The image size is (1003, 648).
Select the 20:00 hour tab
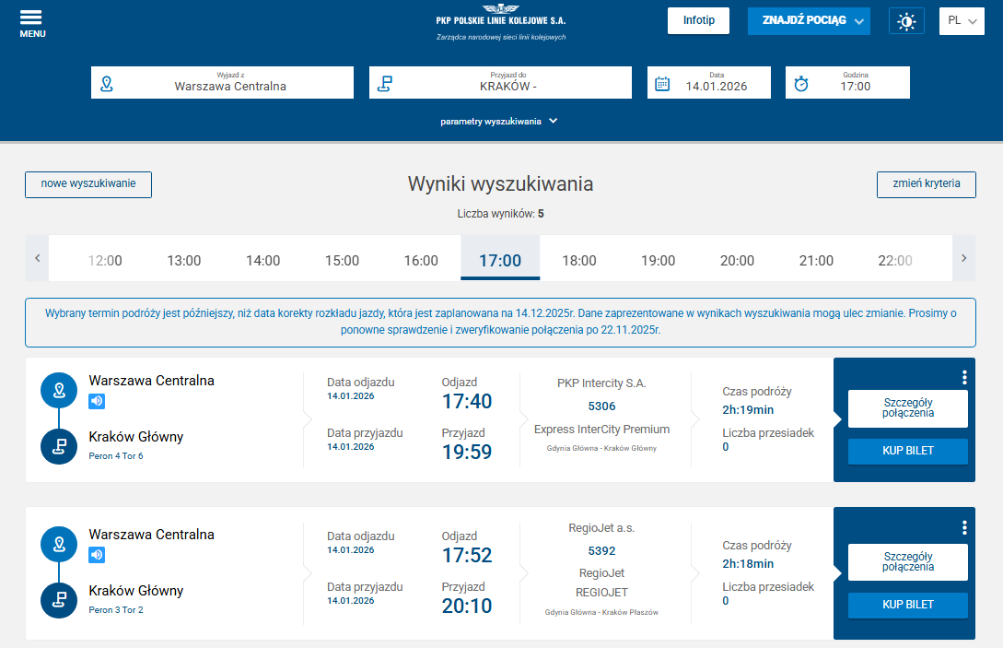(x=737, y=260)
